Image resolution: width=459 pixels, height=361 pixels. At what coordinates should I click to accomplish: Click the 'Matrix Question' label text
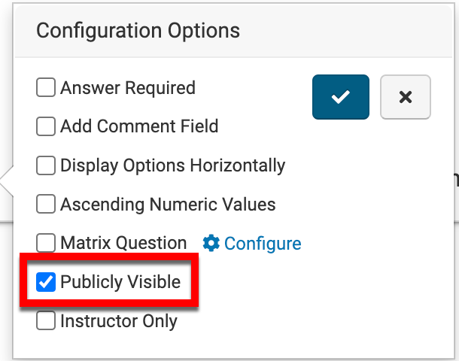pyautogui.click(x=123, y=243)
